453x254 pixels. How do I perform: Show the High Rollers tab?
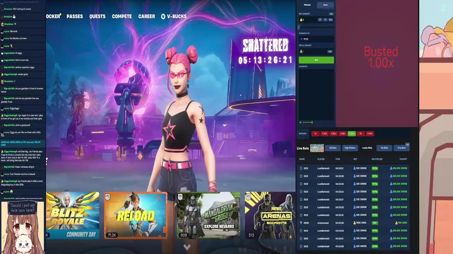(x=350, y=148)
